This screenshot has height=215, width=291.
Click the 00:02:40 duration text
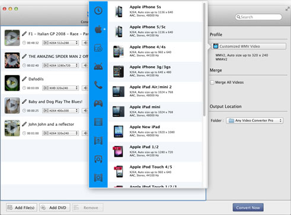[33, 66]
